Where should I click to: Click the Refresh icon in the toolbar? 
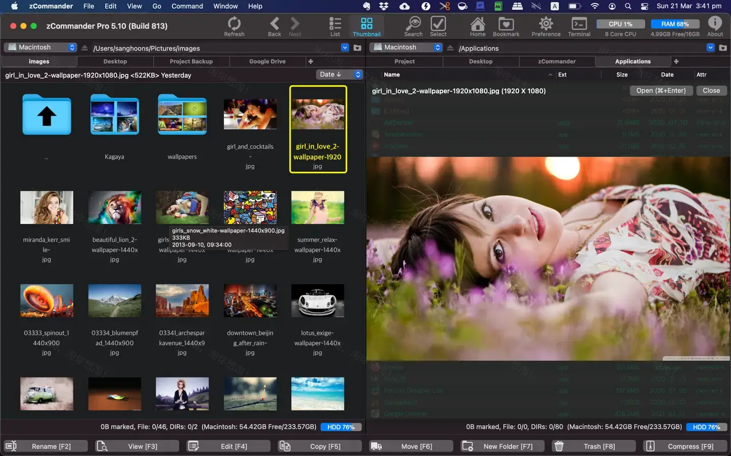(x=234, y=24)
